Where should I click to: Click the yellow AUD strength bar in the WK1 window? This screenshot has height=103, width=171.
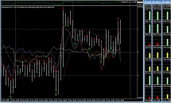coord(158,68)
